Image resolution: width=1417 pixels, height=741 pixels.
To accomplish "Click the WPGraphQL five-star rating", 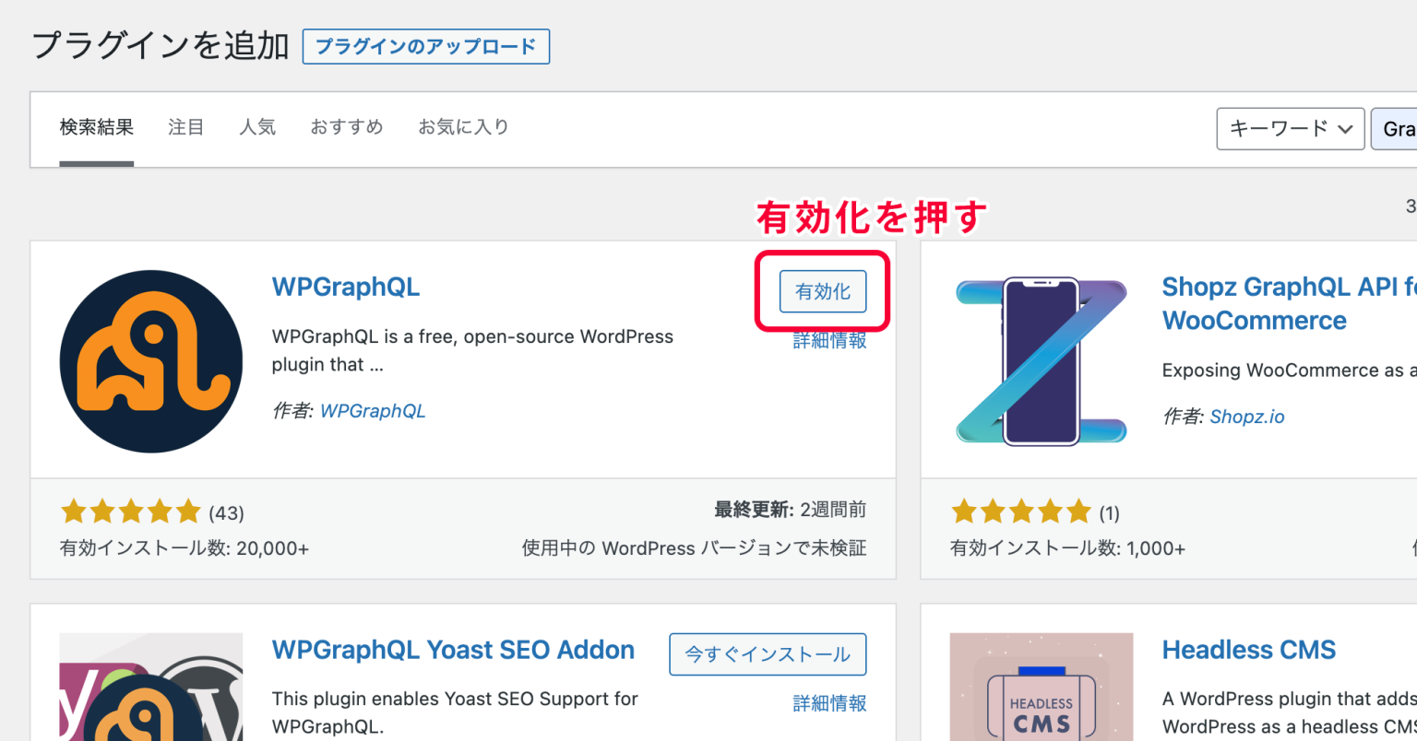I will click(131, 512).
